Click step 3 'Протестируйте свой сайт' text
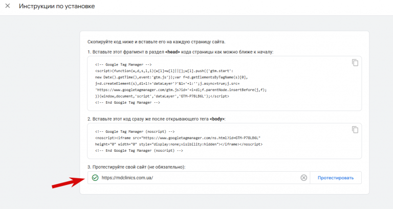The image size is (393, 209). (136, 167)
